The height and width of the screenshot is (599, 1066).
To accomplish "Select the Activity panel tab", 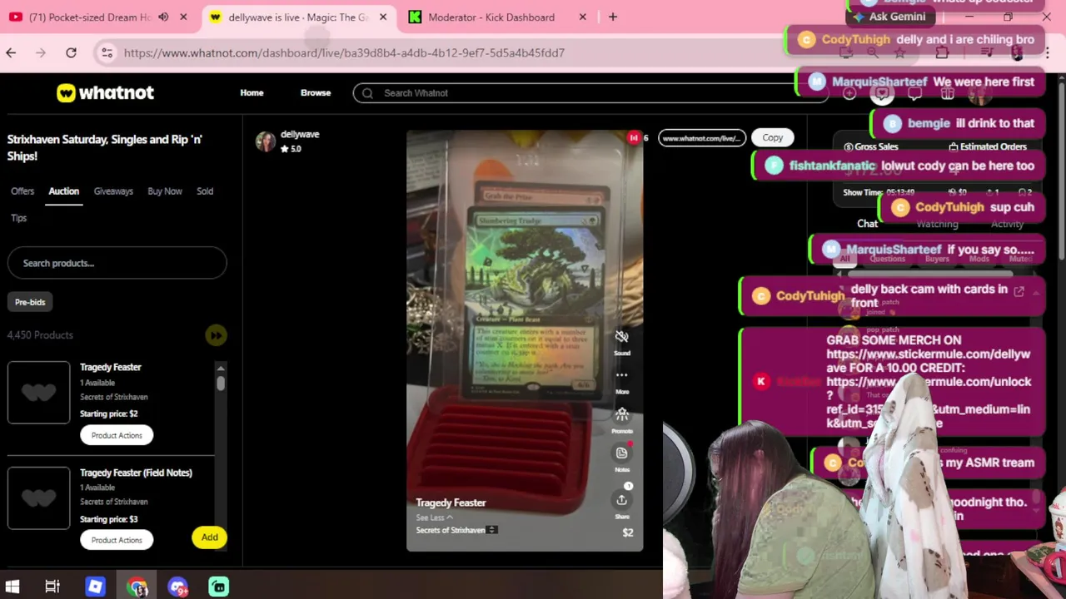I will [1007, 224].
